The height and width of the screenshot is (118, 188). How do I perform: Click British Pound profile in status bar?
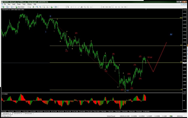[111, 116]
